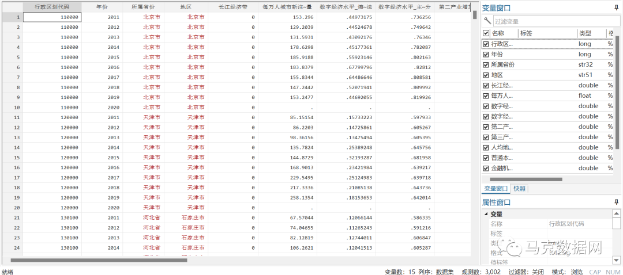Viewport: 623px width, 275px height.
Task: Click the cell showing .44973175
Action: pos(346,17)
